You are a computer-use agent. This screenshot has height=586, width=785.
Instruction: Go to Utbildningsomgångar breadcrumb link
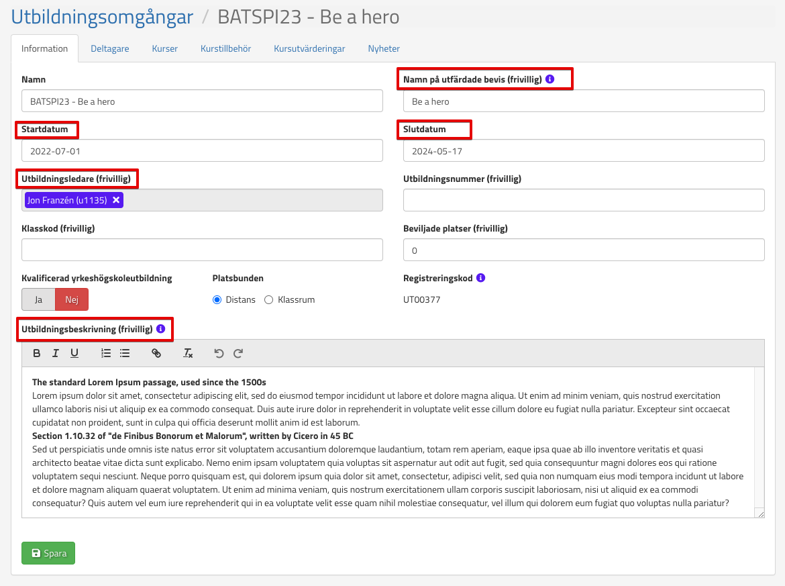pos(102,17)
